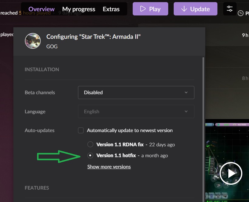Screen dimensions: 249x202
Task: Click the '22 days ago' version date text
Action: click(162, 144)
